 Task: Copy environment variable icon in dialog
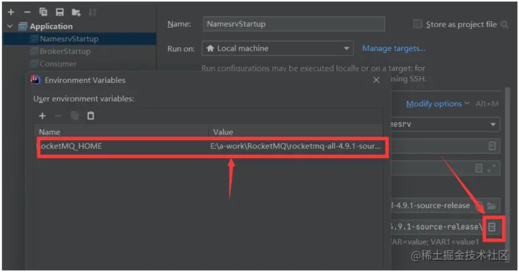tap(74, 116)
